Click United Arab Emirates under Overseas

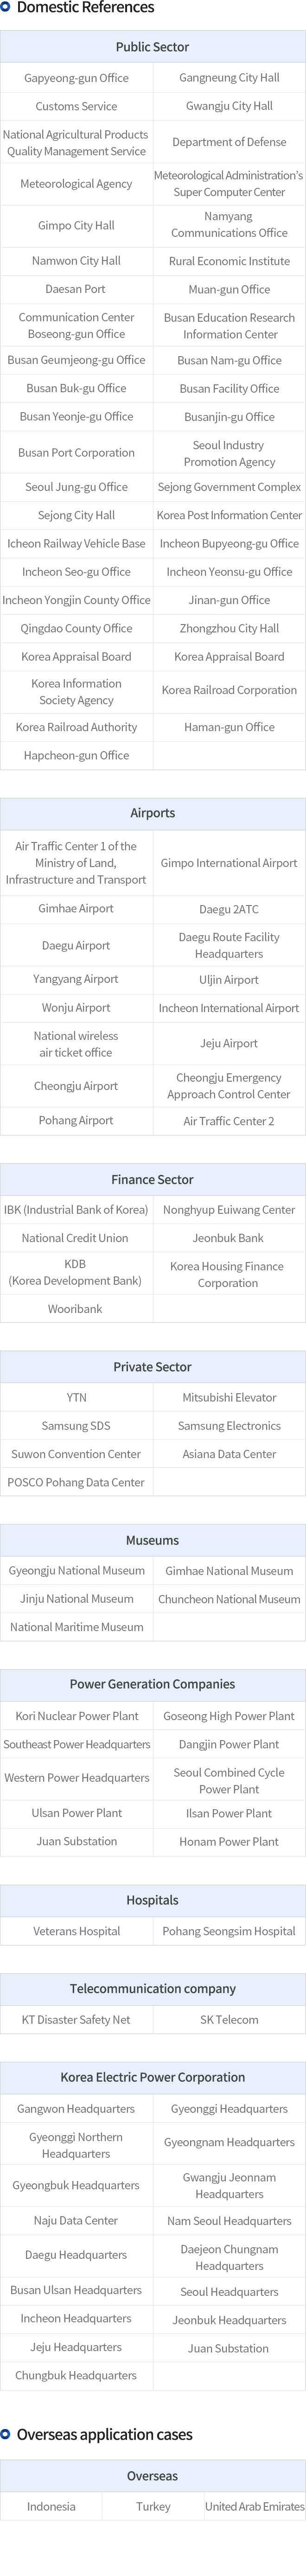pyautogui.click(x=255, y=2506)
